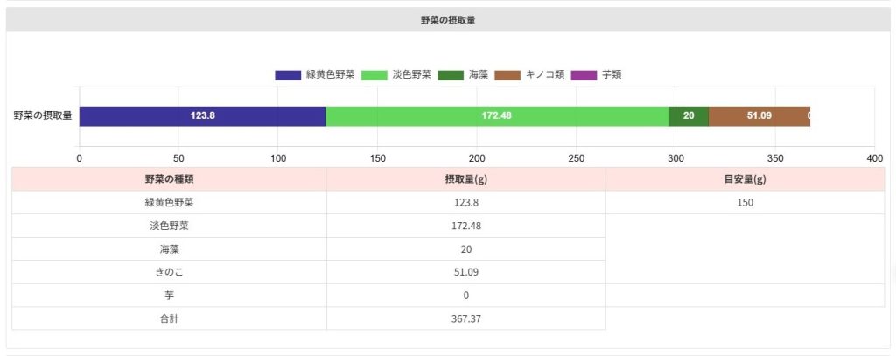The height and width of the screenshot is (356, 896).
Task: Click the 合計 row label in the table
Action: (169, 318)
